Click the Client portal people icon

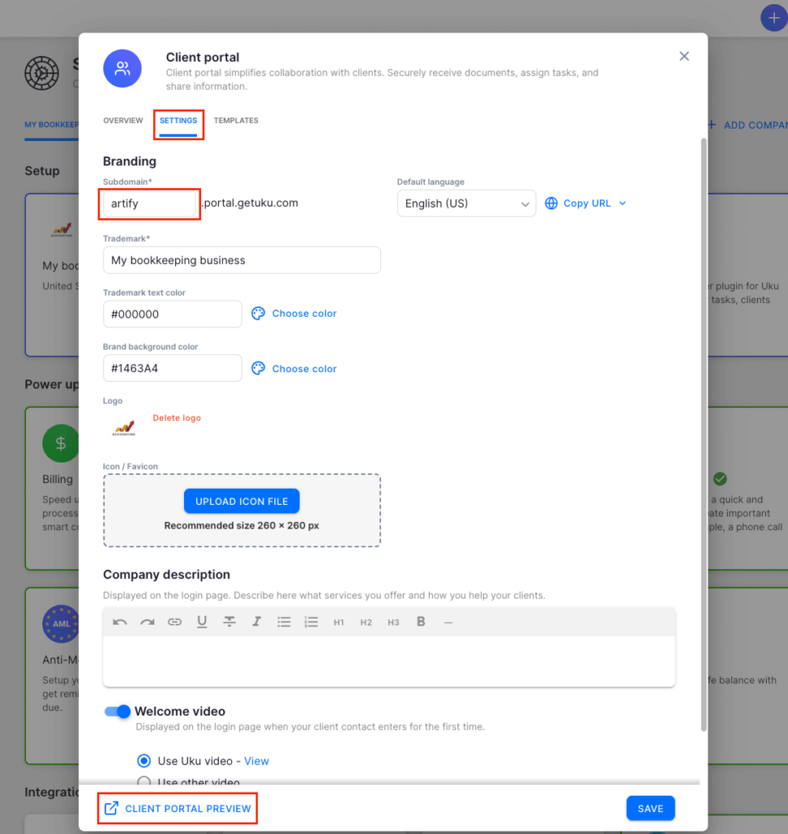[x=122, y=68]
